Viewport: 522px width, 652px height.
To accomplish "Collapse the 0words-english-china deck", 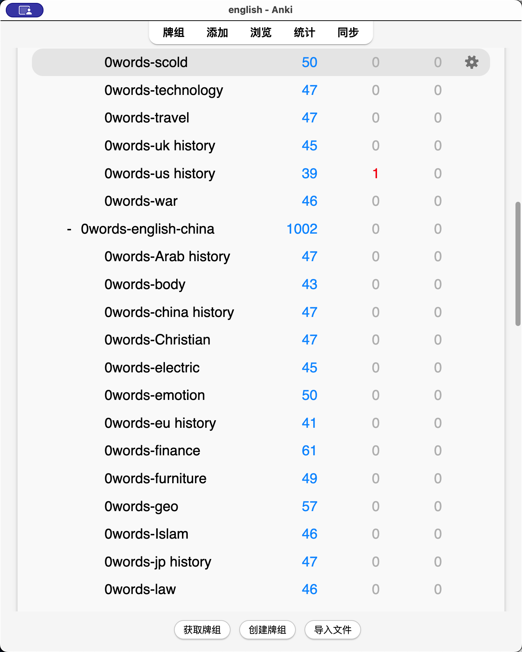I will point(69,229).
